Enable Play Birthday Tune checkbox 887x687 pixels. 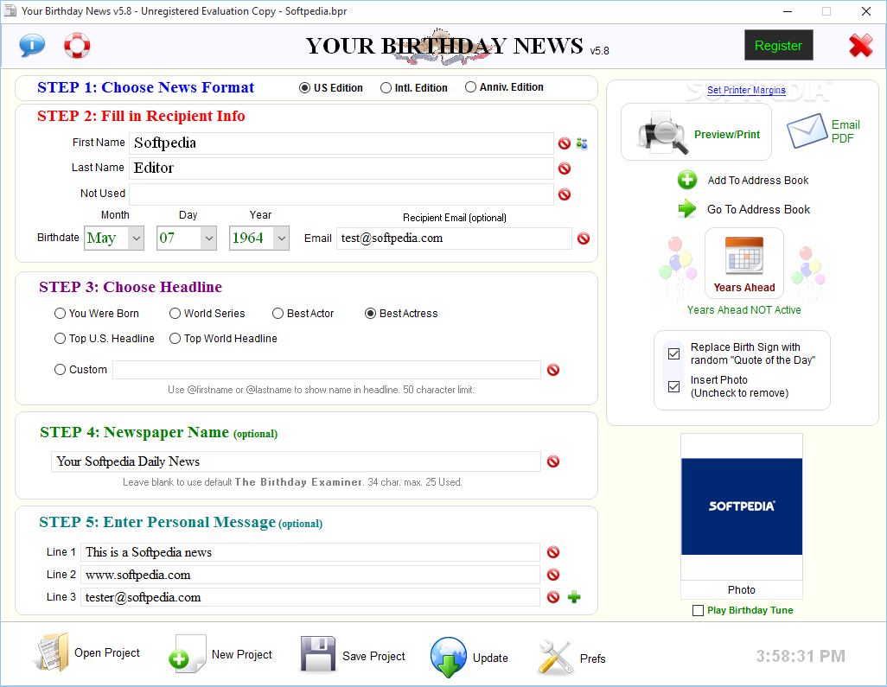[698, 611]
